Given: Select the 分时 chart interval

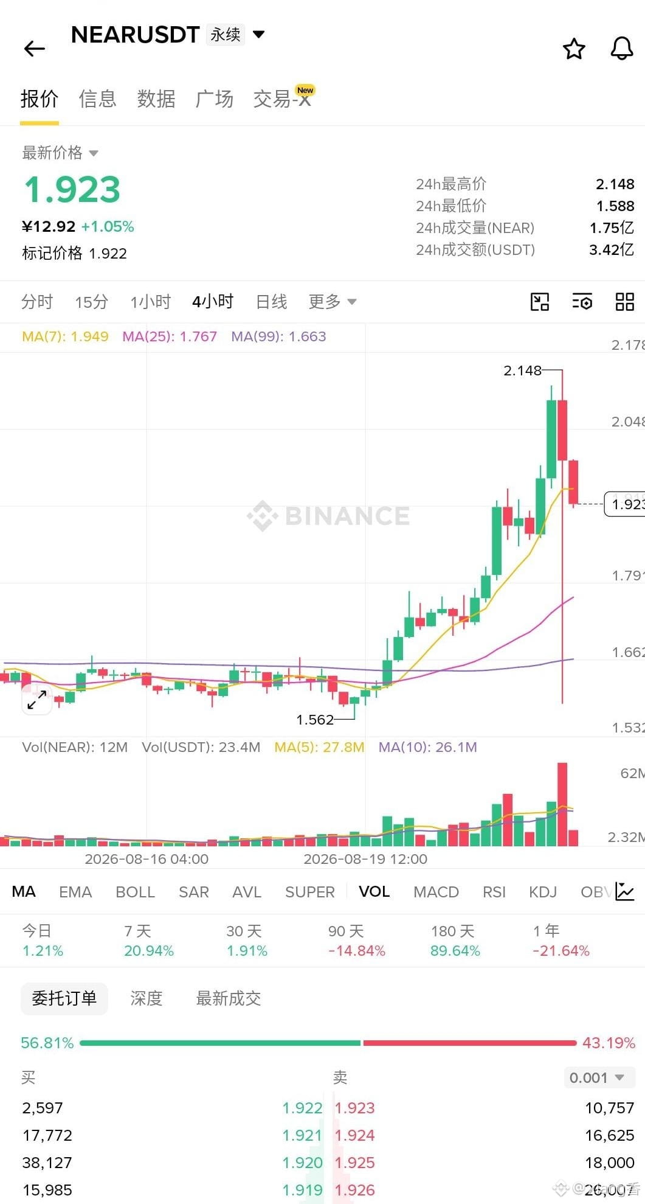Looking at the screenshot, I should click(37, 302).
